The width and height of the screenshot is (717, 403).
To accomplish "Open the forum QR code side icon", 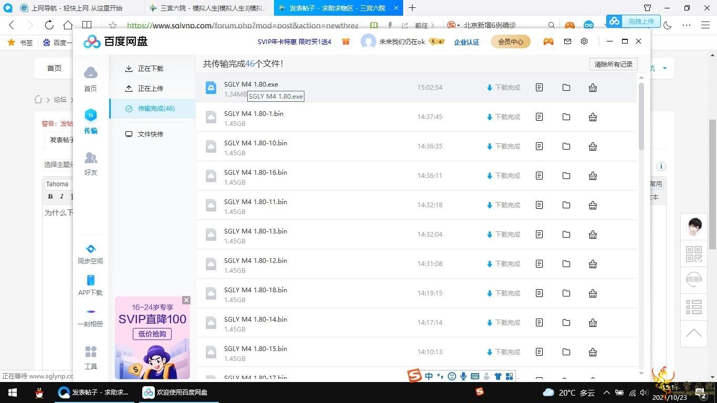I will click(x=694, y=253).
